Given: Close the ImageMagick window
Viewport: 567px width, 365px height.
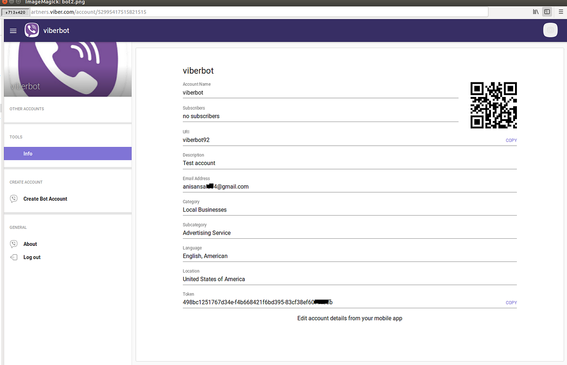Looking at the screenshot, I should click(x=4, y=2).
